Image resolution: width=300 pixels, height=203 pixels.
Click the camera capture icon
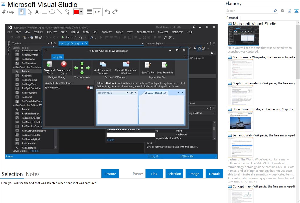[x=282, y=11]
